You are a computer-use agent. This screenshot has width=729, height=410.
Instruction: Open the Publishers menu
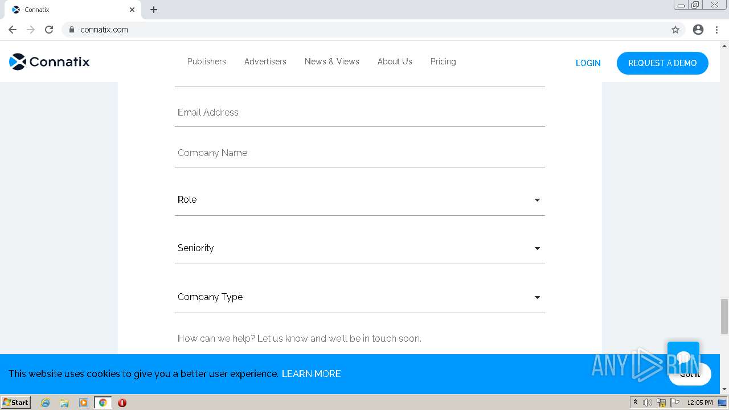click(x=207, y=61)
